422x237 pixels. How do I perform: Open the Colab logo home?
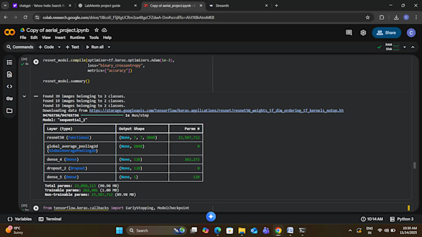point(10,32)
